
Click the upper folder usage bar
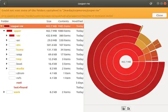click(9, 31)
